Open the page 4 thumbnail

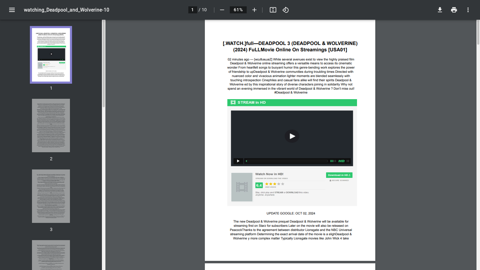(51, 255)
